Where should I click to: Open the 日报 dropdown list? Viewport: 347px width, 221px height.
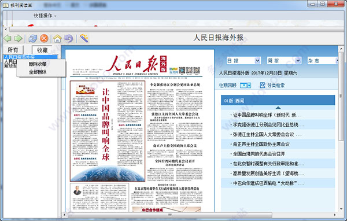[257, 61]
